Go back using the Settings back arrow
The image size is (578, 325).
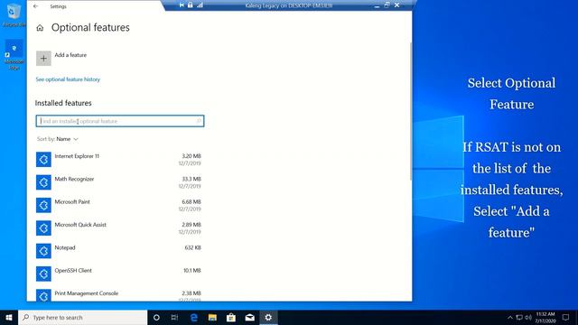36,6
